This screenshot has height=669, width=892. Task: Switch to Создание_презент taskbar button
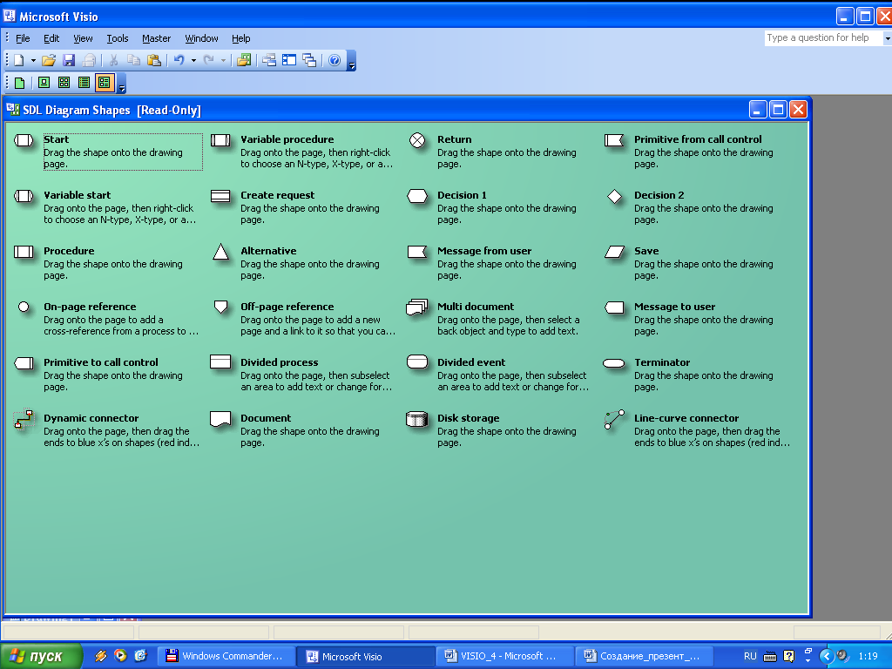click(645, 656)
